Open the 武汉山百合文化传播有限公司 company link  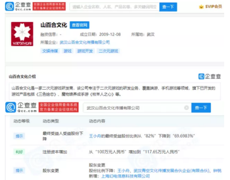85,42
